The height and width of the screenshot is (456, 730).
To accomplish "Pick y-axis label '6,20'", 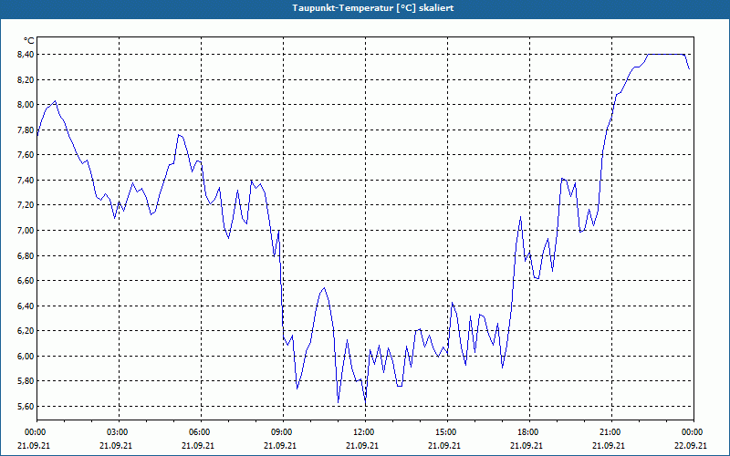I will point(26,331).
